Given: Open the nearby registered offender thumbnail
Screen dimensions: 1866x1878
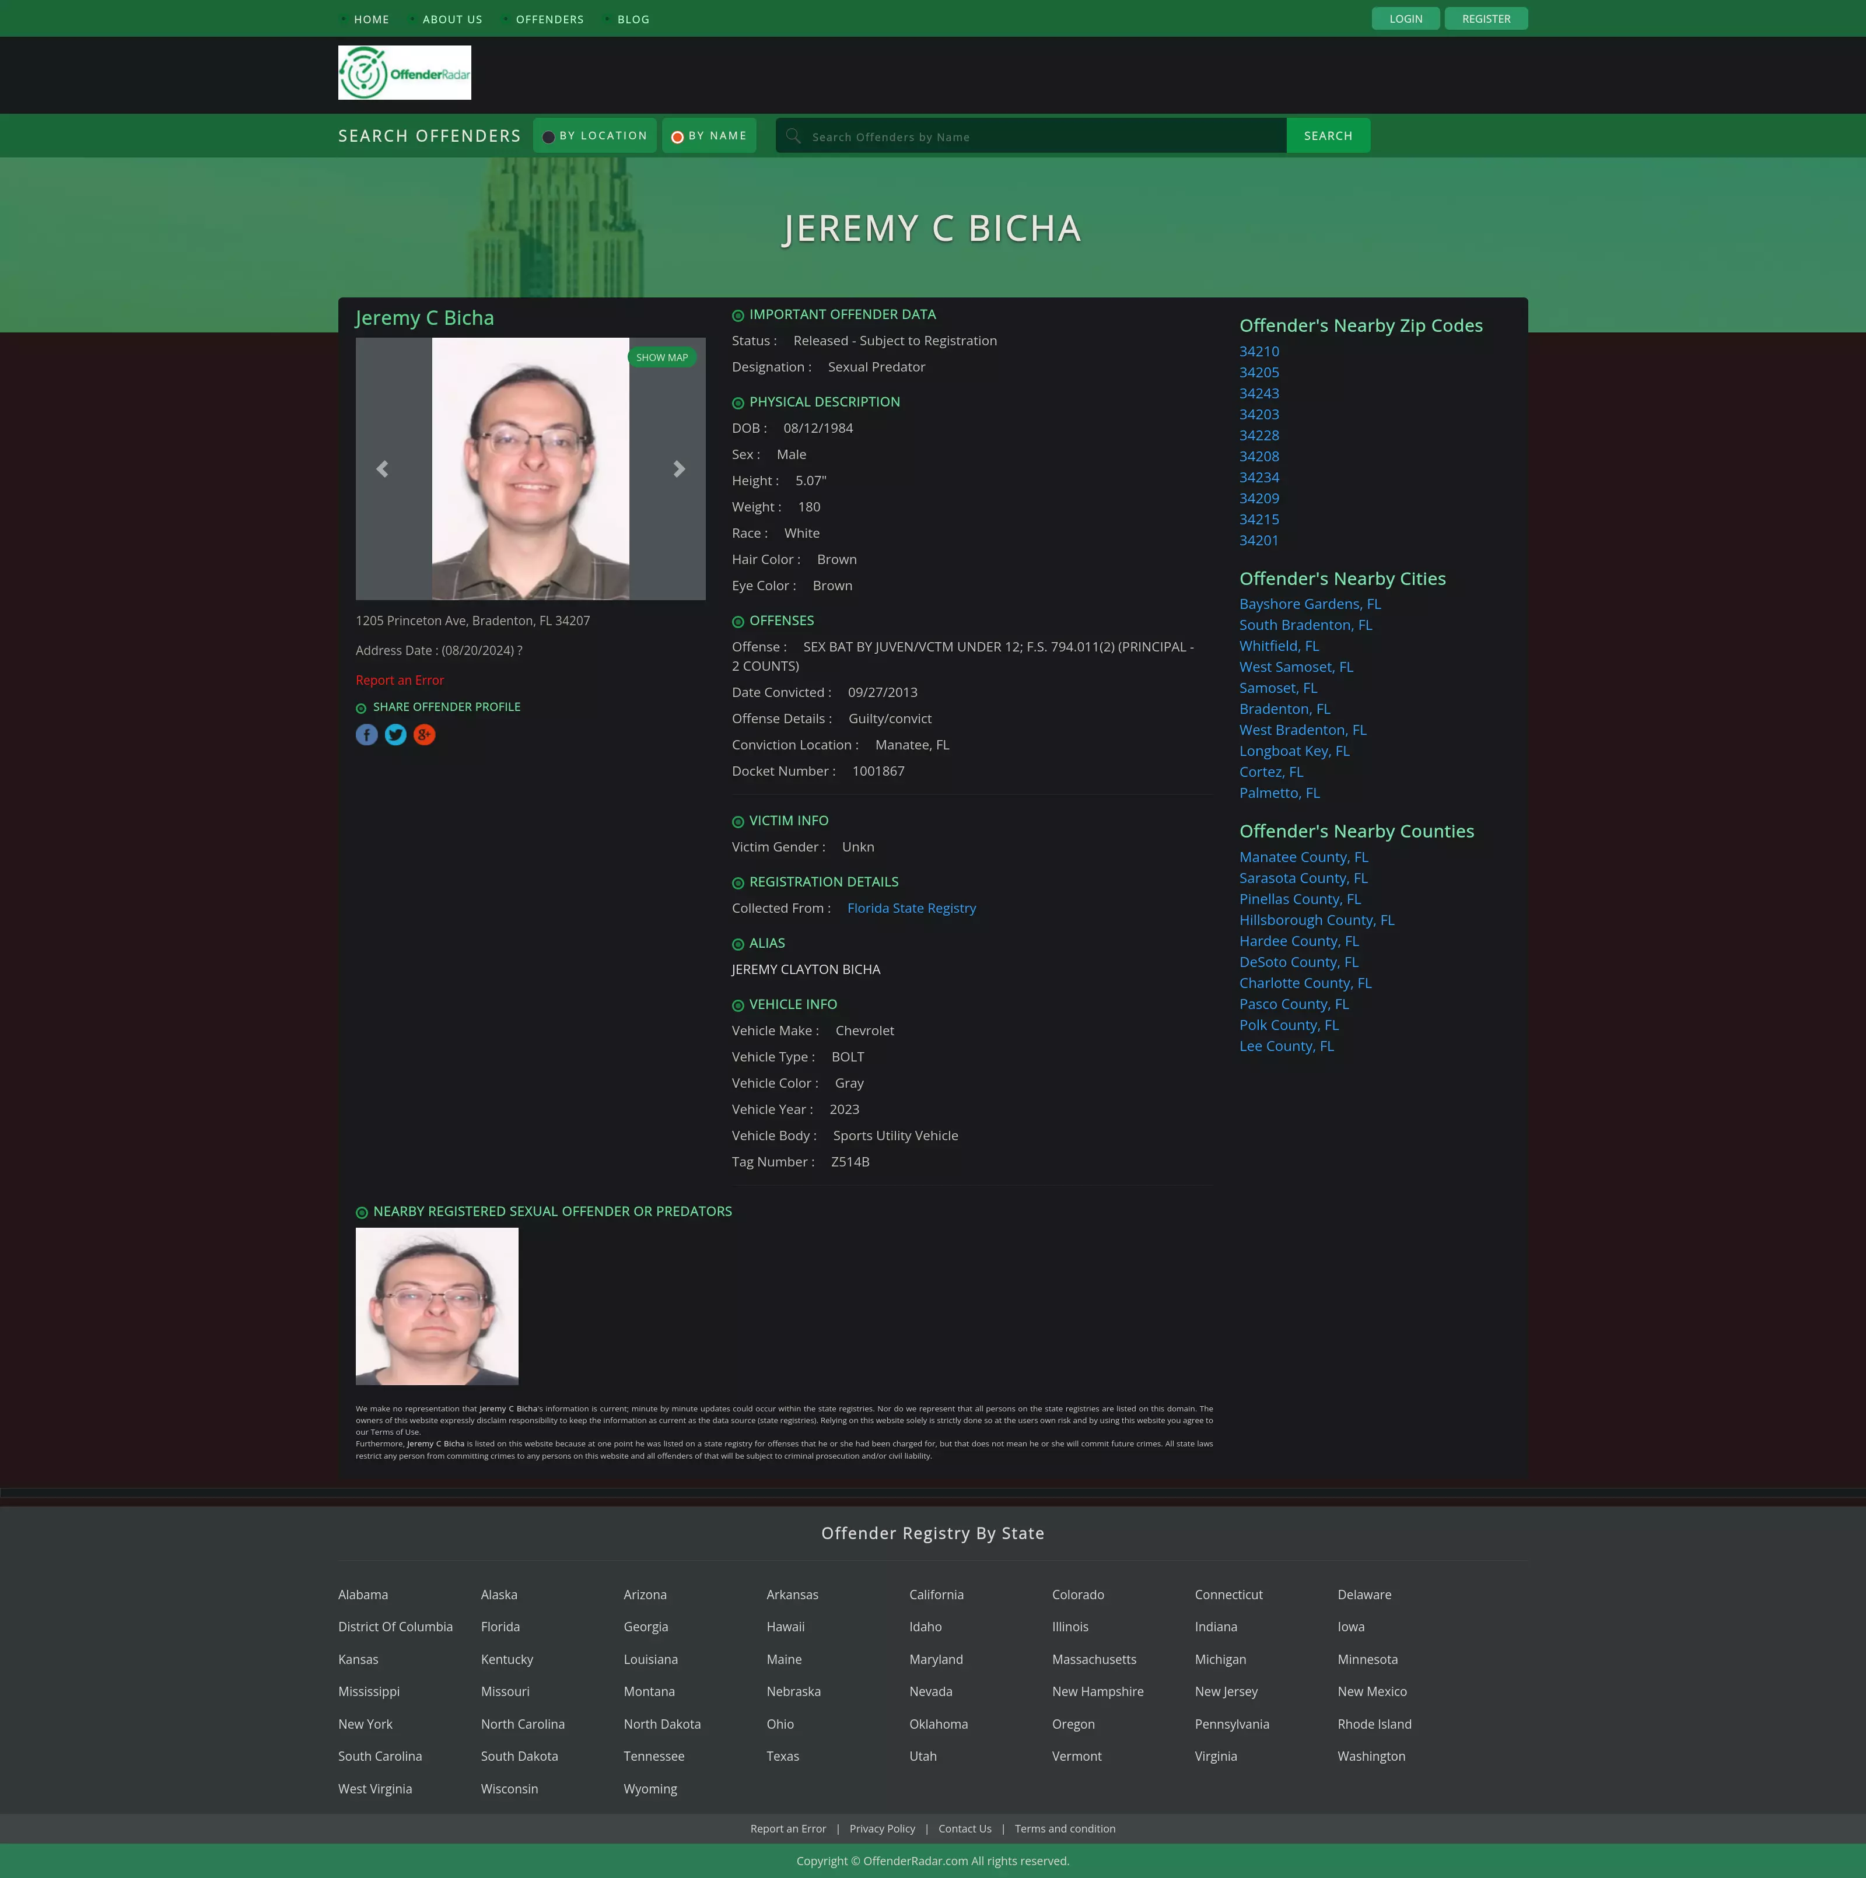Looking at the screenshot, I should coord(436,1306).
